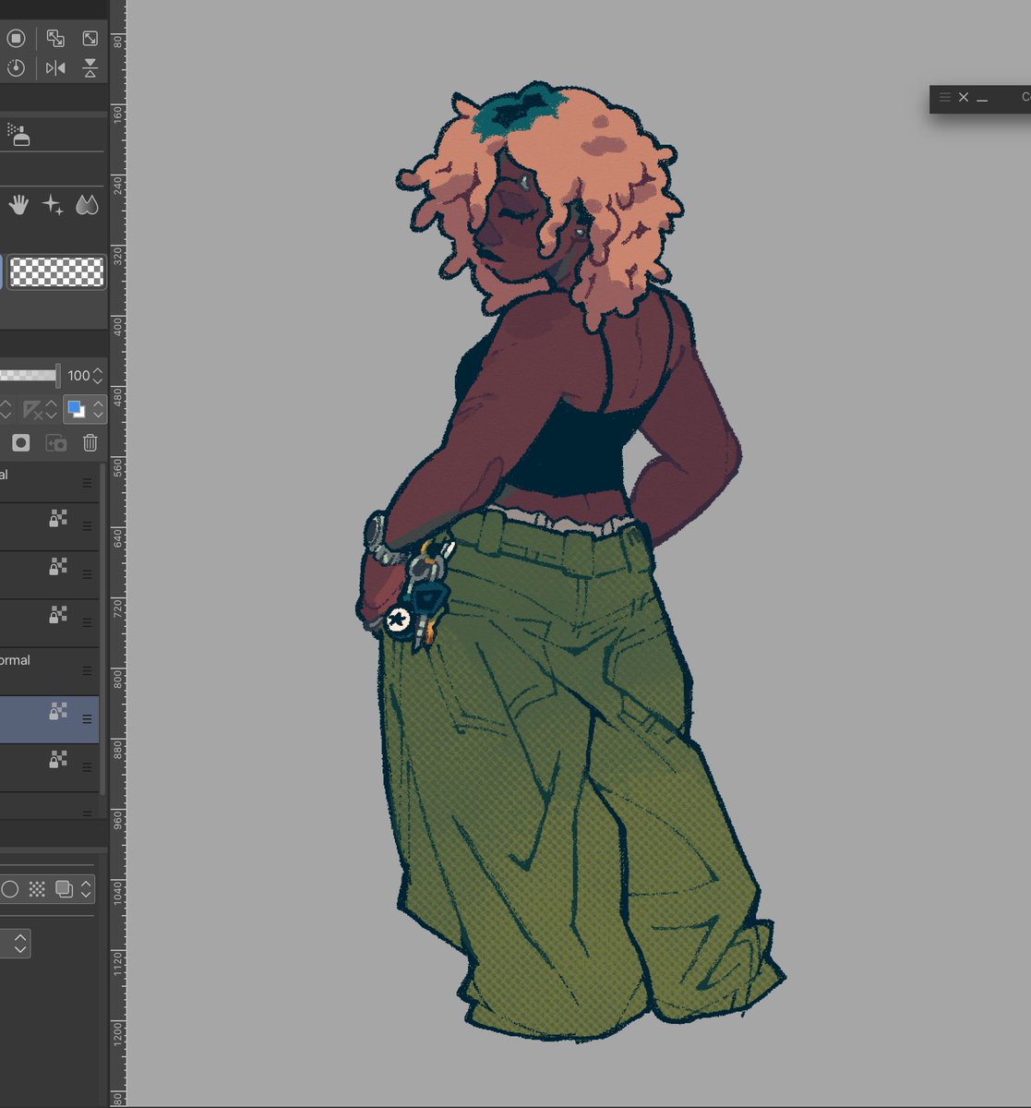1031x1108 pixels.
Task: Select the sparkle decoration tool
Action: tap(53, 205)
